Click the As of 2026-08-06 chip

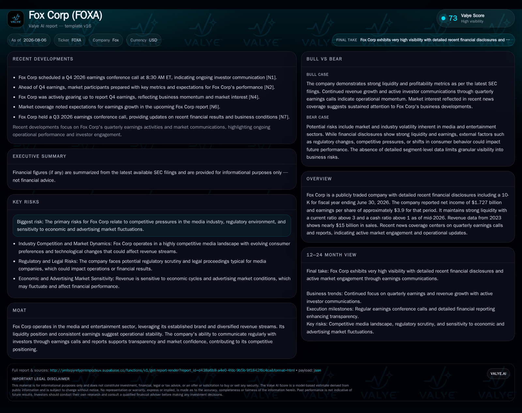point(29,40)
